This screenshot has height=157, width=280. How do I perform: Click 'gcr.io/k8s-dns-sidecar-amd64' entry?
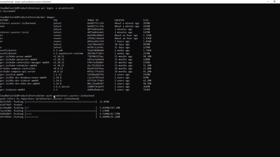click(x=19, y=81)
